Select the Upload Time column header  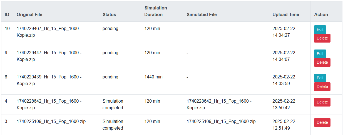[286, 14]
